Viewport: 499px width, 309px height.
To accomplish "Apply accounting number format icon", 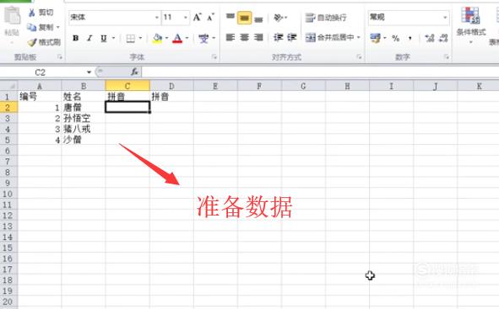I will pyautogui.click(x=376, y=38).
